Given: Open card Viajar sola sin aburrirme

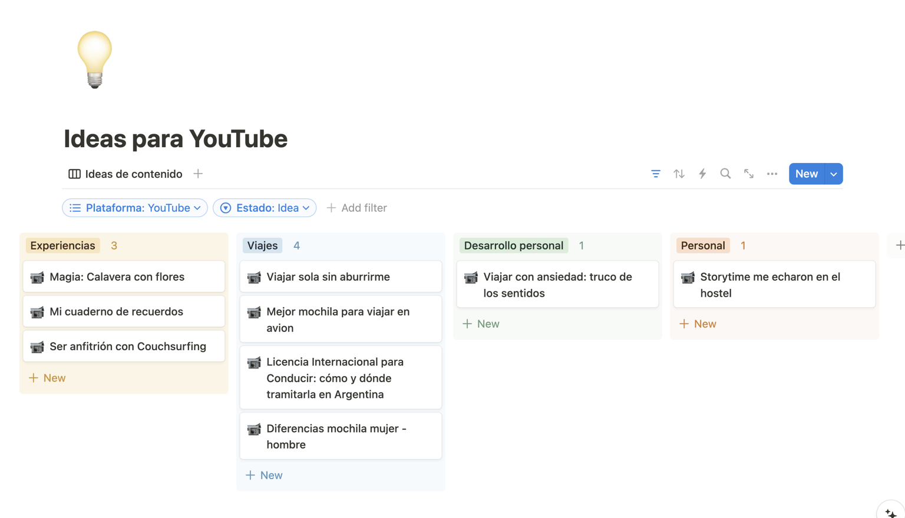Looking at the screenshot, I should [x=341, y=277].
